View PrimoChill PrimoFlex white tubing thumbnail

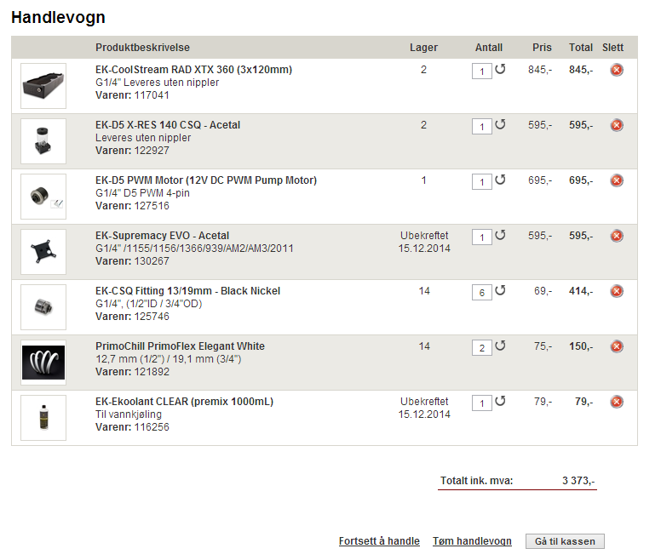pyautogui.click(x=43, y=363)
